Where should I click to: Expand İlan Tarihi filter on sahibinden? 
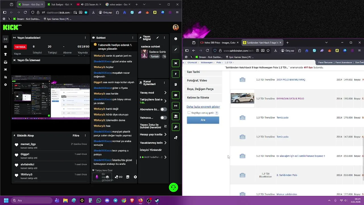tap(203, 72)
